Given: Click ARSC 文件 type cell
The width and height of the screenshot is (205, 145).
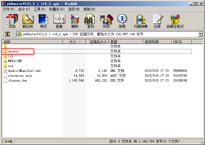Looking at the screenshot, I should (118, 76).
